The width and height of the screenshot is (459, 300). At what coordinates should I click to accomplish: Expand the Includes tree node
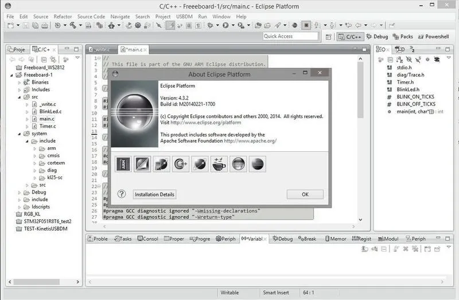(20, 90)
